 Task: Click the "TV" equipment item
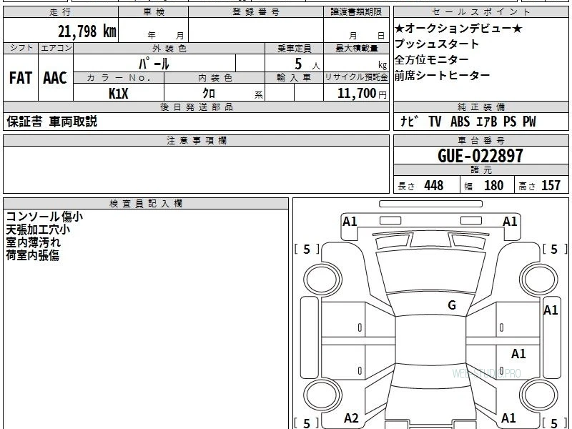(435, 122)
